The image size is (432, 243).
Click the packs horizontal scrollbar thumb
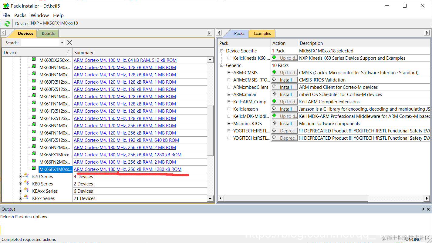coord(296,198)
